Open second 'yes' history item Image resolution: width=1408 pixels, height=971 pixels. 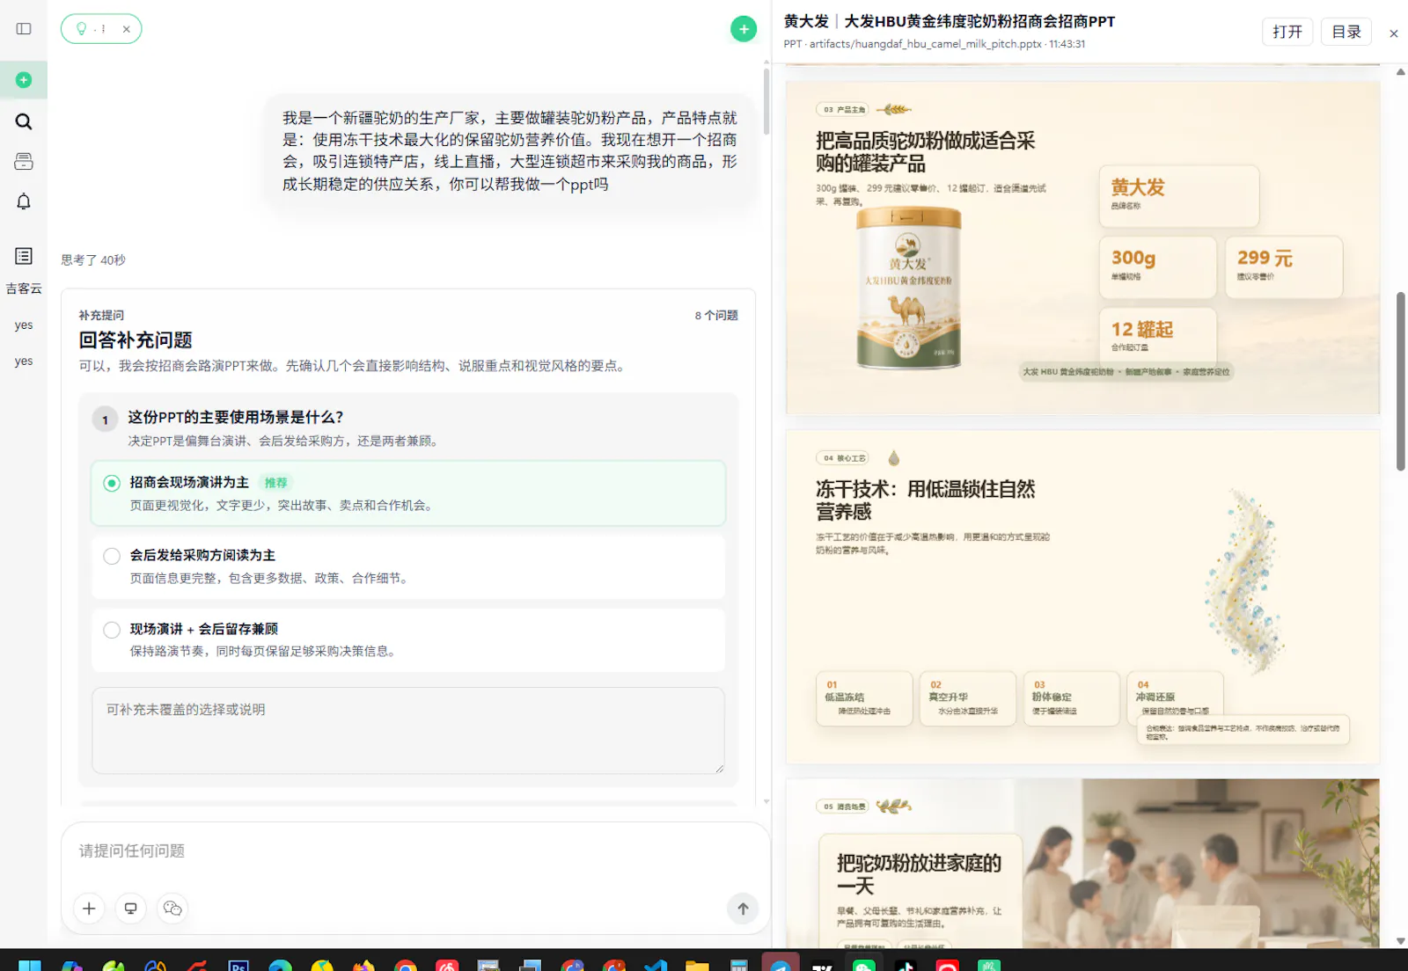tap(24, 361)
